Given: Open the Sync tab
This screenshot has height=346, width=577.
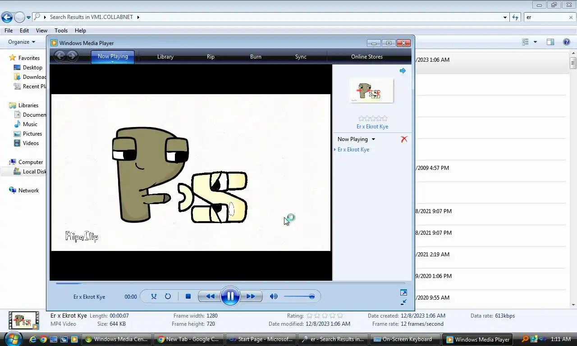Looking at the screenshot, I should point(301,57).
